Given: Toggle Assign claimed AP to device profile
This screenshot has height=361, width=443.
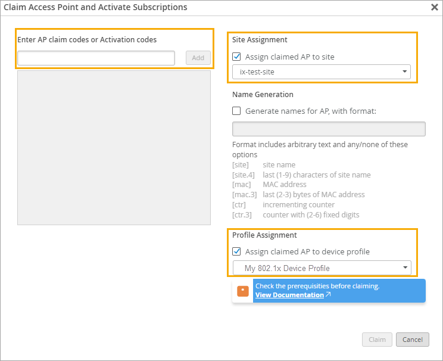Looking at the screenshot, I should click(x=236, y=251).
